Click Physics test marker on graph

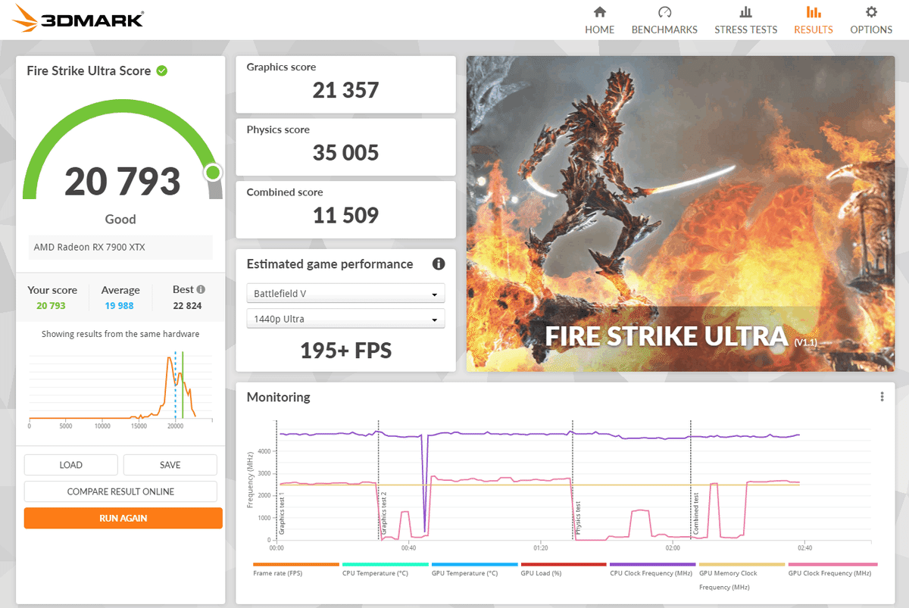point(577,519)
